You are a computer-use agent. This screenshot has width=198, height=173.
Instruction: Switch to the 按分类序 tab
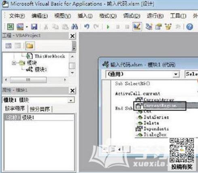40,109
